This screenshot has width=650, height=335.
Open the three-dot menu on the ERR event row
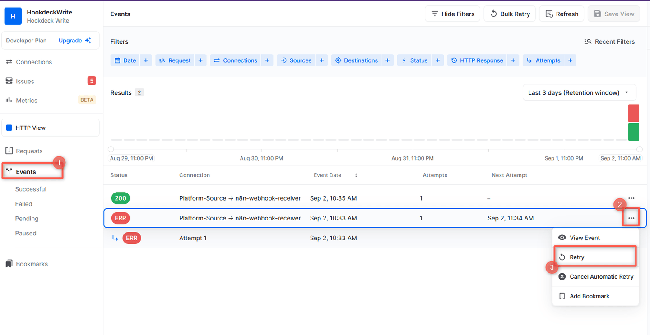coord(631,218)
